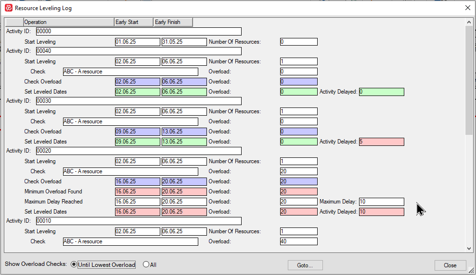Click the Activity ID field showing 00020
The height and width of the screenshot is (275, 476).
(x=139, y=151)
